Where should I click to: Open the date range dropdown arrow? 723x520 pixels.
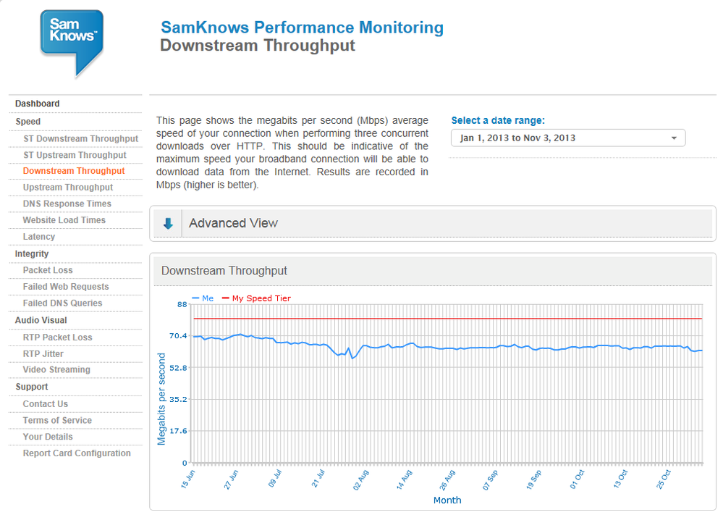pos(674,138)
